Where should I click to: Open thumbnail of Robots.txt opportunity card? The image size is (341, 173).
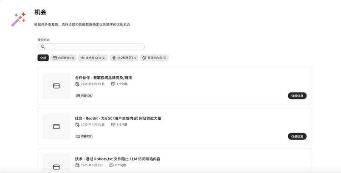(56, 163)
